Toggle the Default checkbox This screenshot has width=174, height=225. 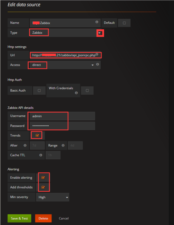(x=124, y=23)
